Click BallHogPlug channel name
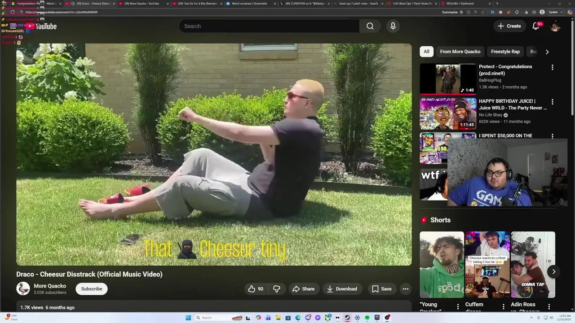The width and height of the screenshot is (575, 323). coord(490,80)
